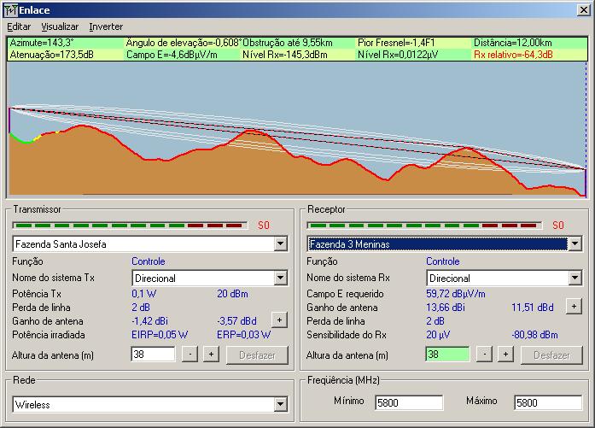
Task: Click the transmitter antenna height field
Action: [x=153, y=354]
